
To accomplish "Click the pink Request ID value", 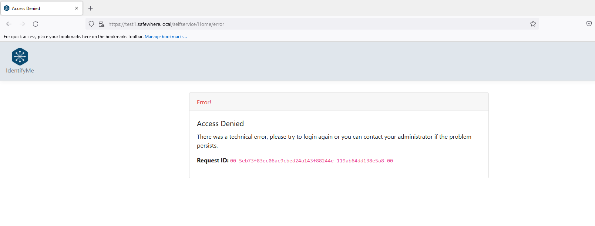I will tap(311, 161).
